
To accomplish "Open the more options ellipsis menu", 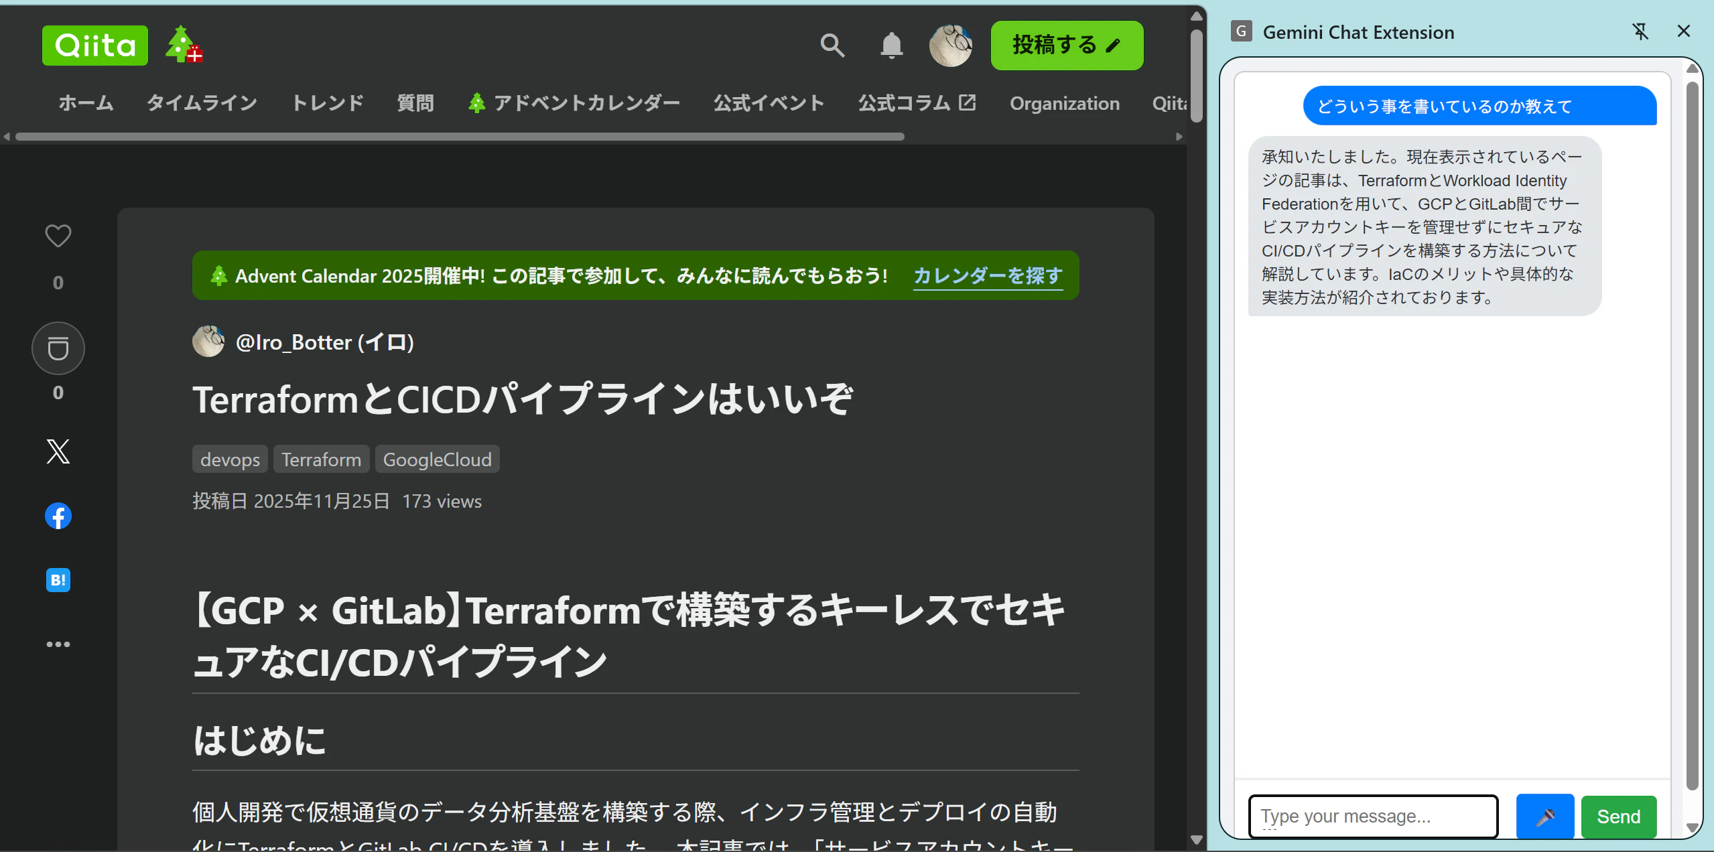I will [58, 644].
